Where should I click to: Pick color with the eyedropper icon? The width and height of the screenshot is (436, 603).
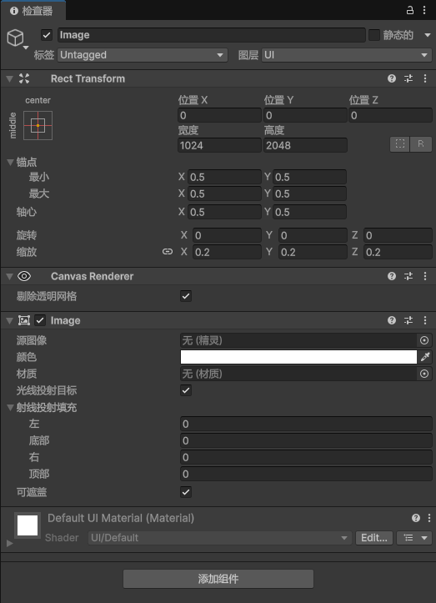click(425, 357)
